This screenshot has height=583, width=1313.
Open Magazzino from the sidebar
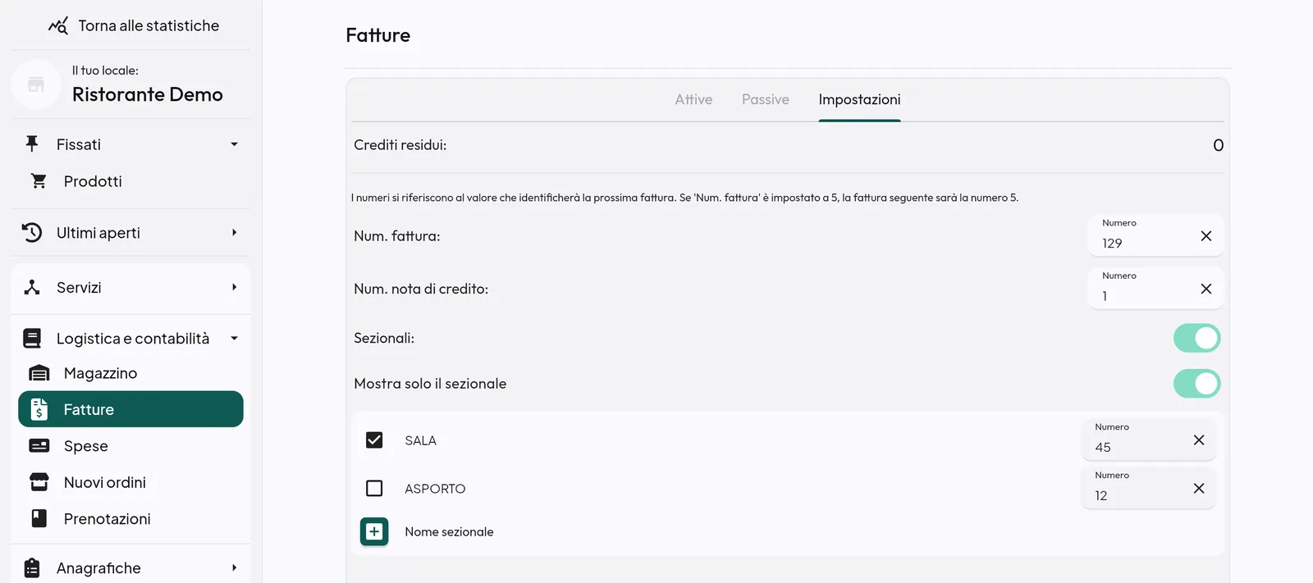130,373
